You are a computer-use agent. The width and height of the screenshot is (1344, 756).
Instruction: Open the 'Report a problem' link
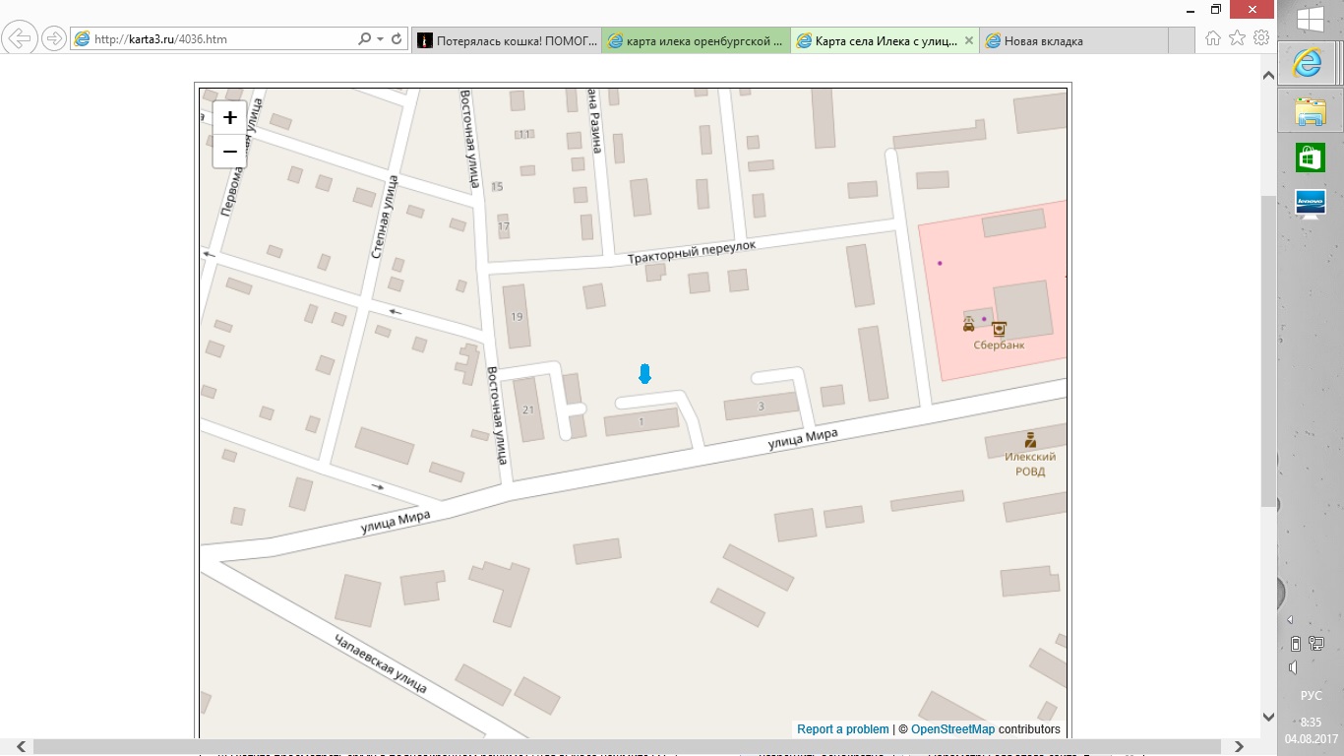pyautogui.click(x=843, y=729)
